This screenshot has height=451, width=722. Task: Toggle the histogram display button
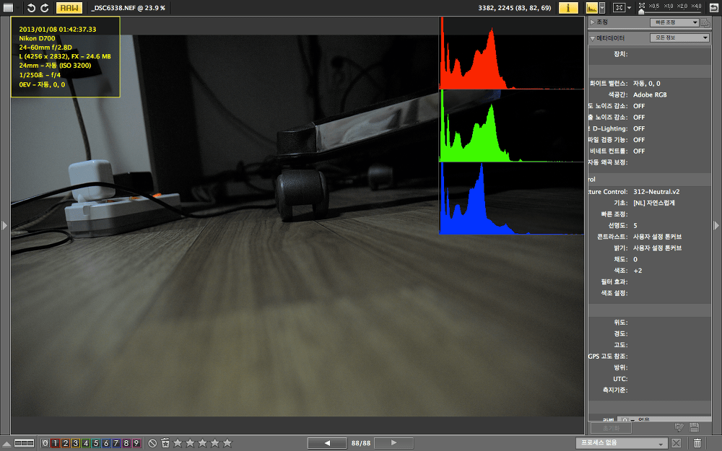[591, 8]
